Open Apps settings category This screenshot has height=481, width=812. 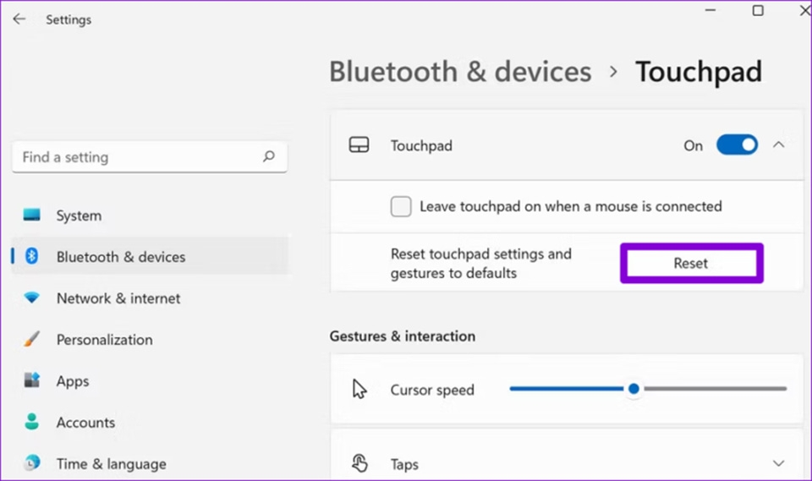click(151, 381)
